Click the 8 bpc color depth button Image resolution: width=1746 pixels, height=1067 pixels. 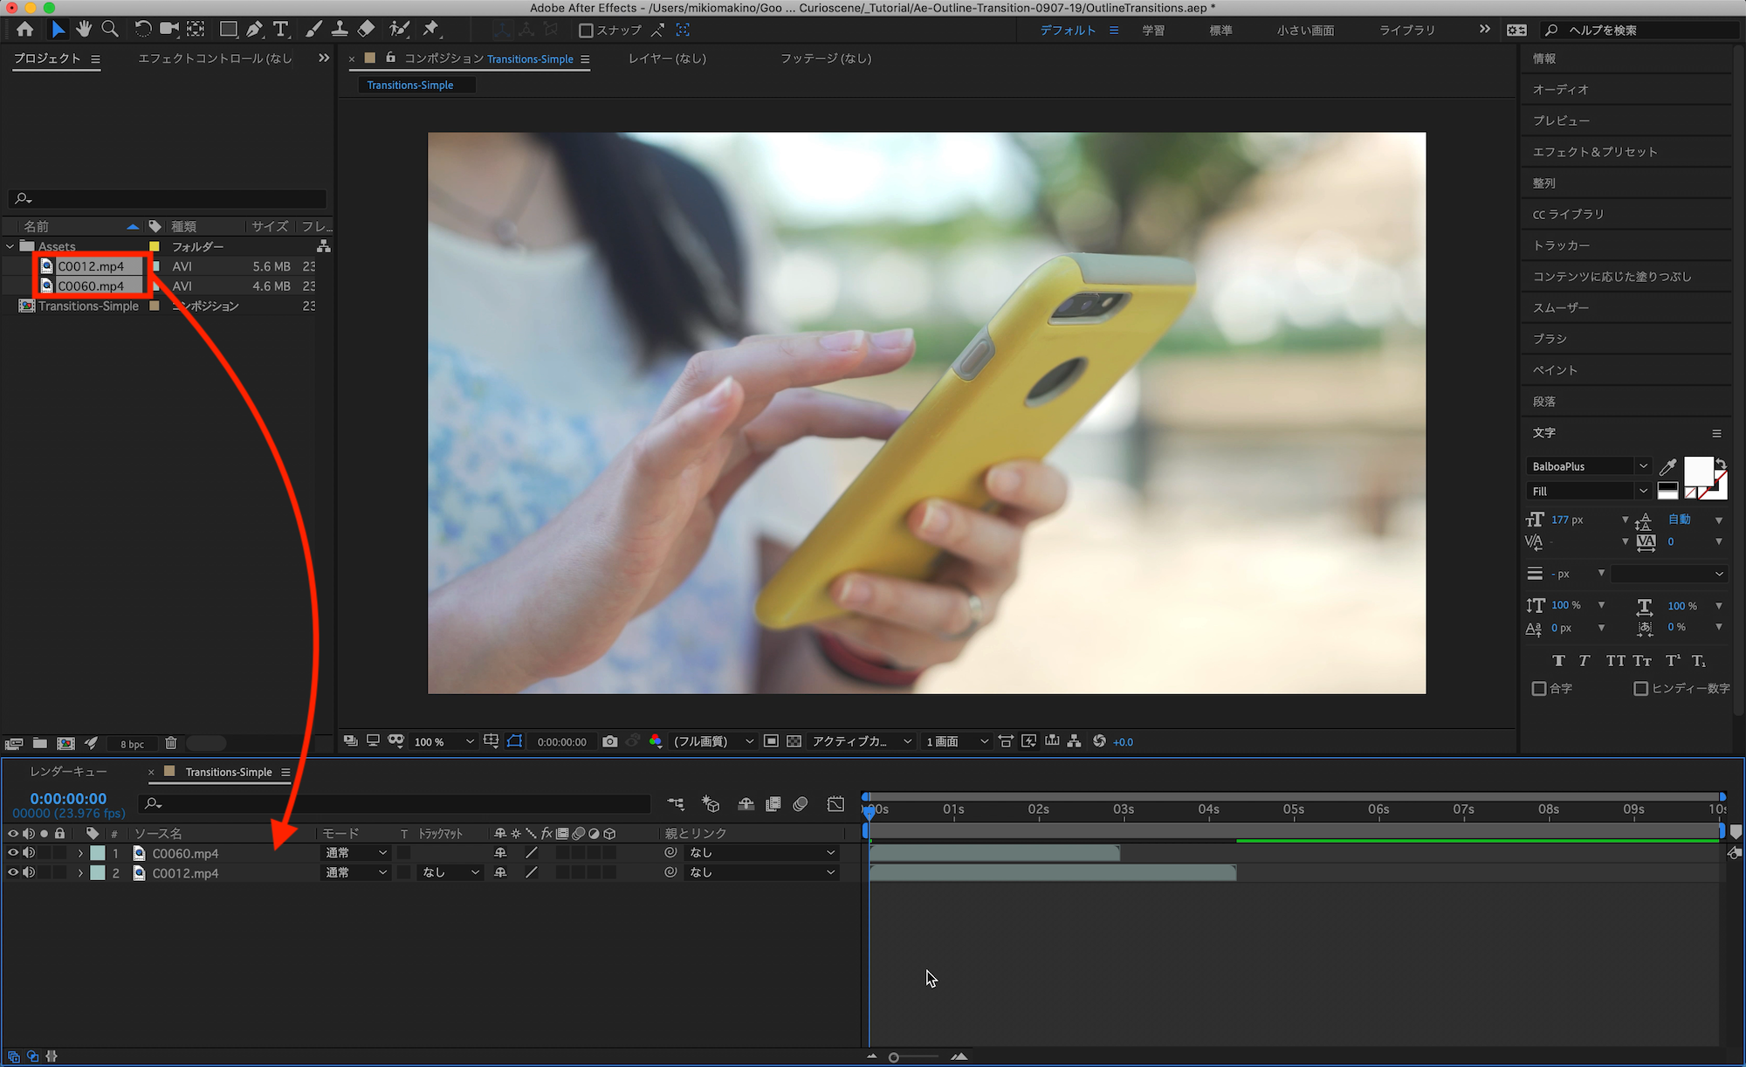[x=133, y=744]
